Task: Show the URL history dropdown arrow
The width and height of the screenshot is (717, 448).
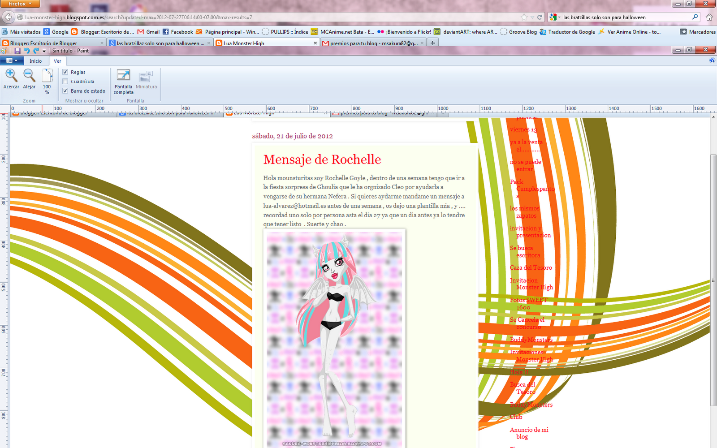Action: pyautogui.click(x=532, y=17)
